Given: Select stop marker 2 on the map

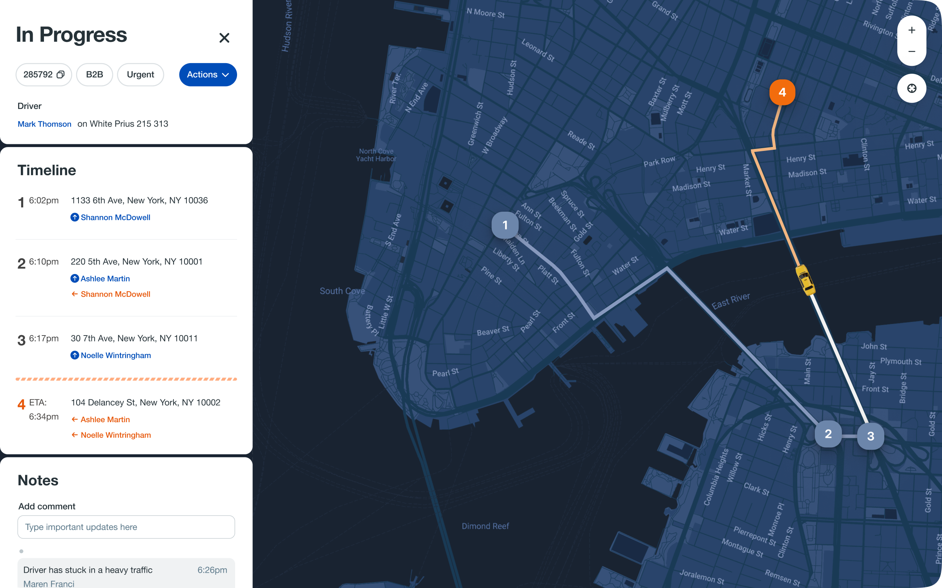Looking at the screenshot, I should [828, 434].
